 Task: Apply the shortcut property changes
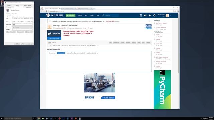click(31, 44)
